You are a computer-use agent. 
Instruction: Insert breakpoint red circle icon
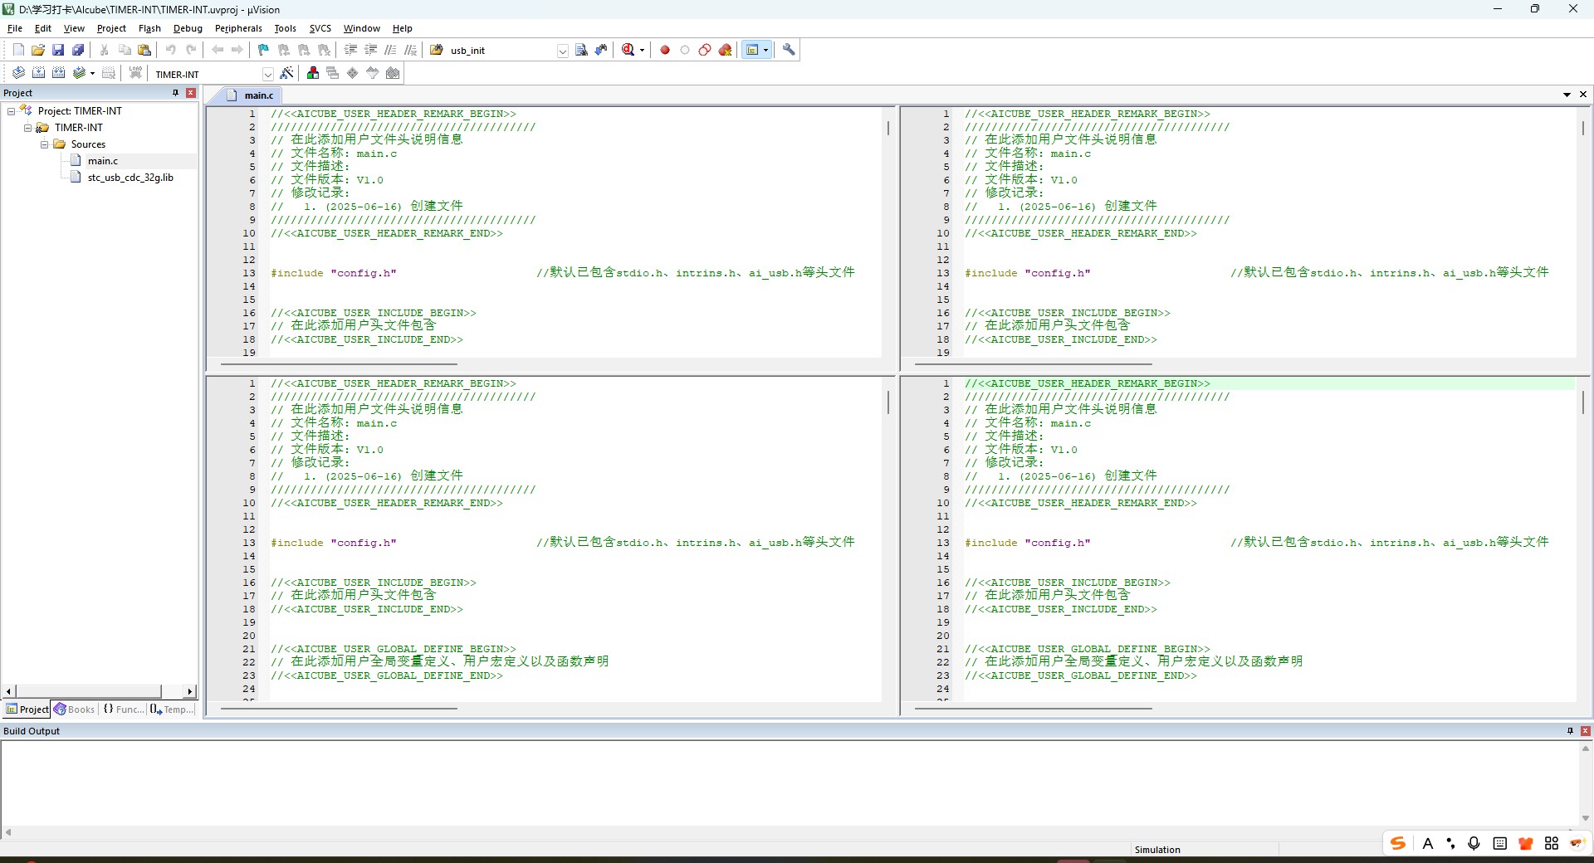tap(665, 50)
